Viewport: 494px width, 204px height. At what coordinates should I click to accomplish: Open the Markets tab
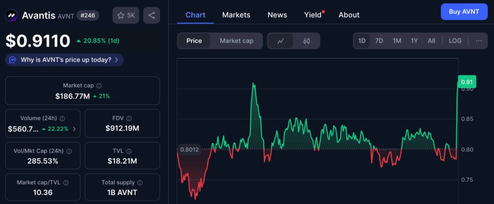click(x=236, y=15)
